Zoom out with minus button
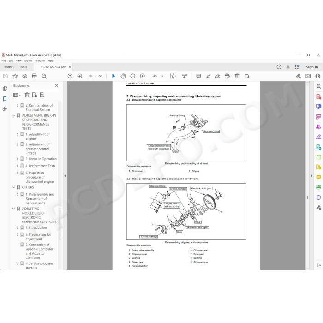The height and width of the screenshot is (323, 323). coord(133,76)
